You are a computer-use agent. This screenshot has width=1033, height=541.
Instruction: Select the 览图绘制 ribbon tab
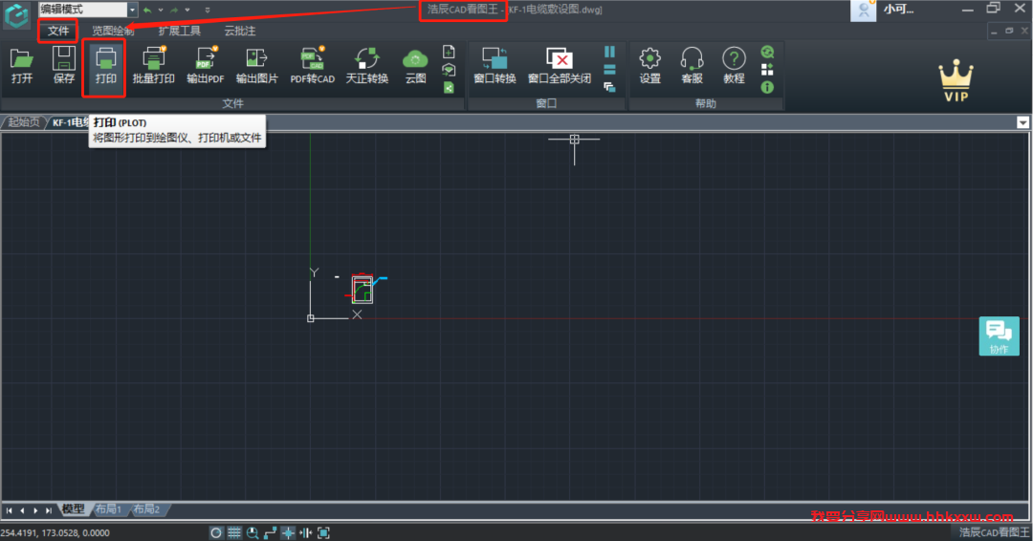click(113, 31)
